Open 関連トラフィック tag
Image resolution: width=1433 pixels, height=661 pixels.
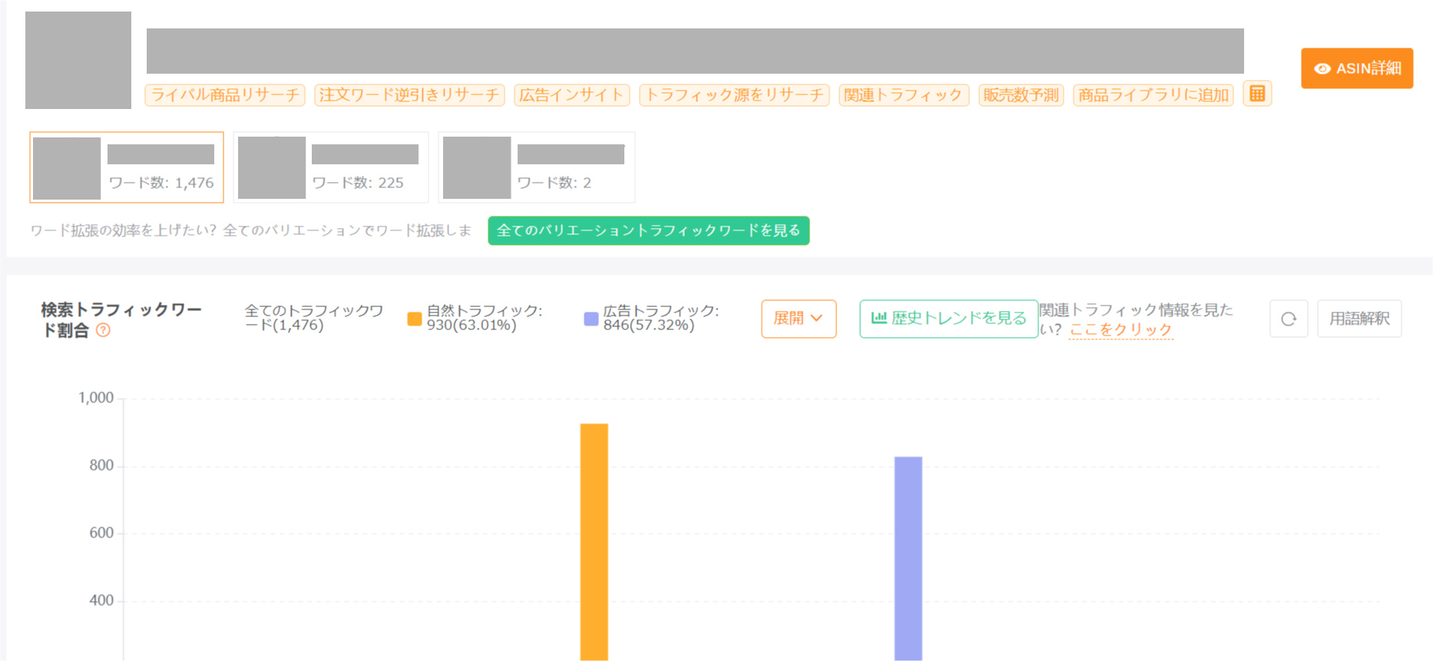tap(904, 95)
